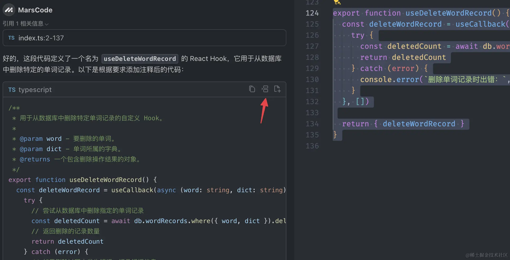Click the MarsCode logo avatar
The height and width of the screenshot is (260, 510).
pyautogui.click(x=9, y=10)
